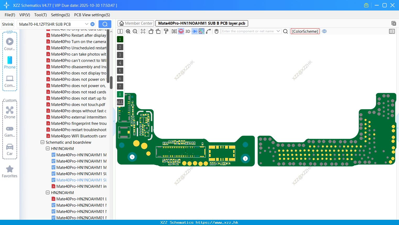Show ALL PCB layers
The width and height of the screenshot is (399, 225).
click(120, 102)
